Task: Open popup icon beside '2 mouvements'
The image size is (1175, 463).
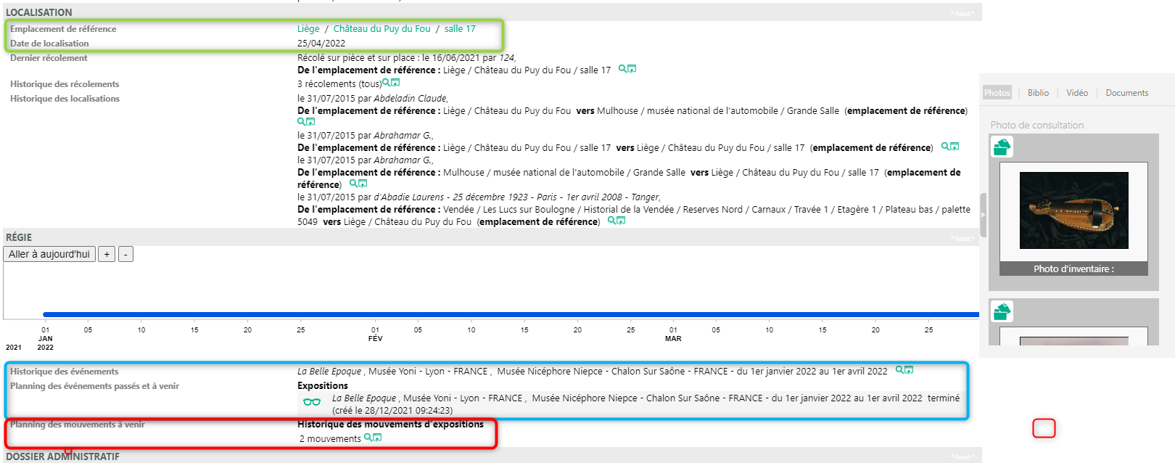Action: (377, 438)
